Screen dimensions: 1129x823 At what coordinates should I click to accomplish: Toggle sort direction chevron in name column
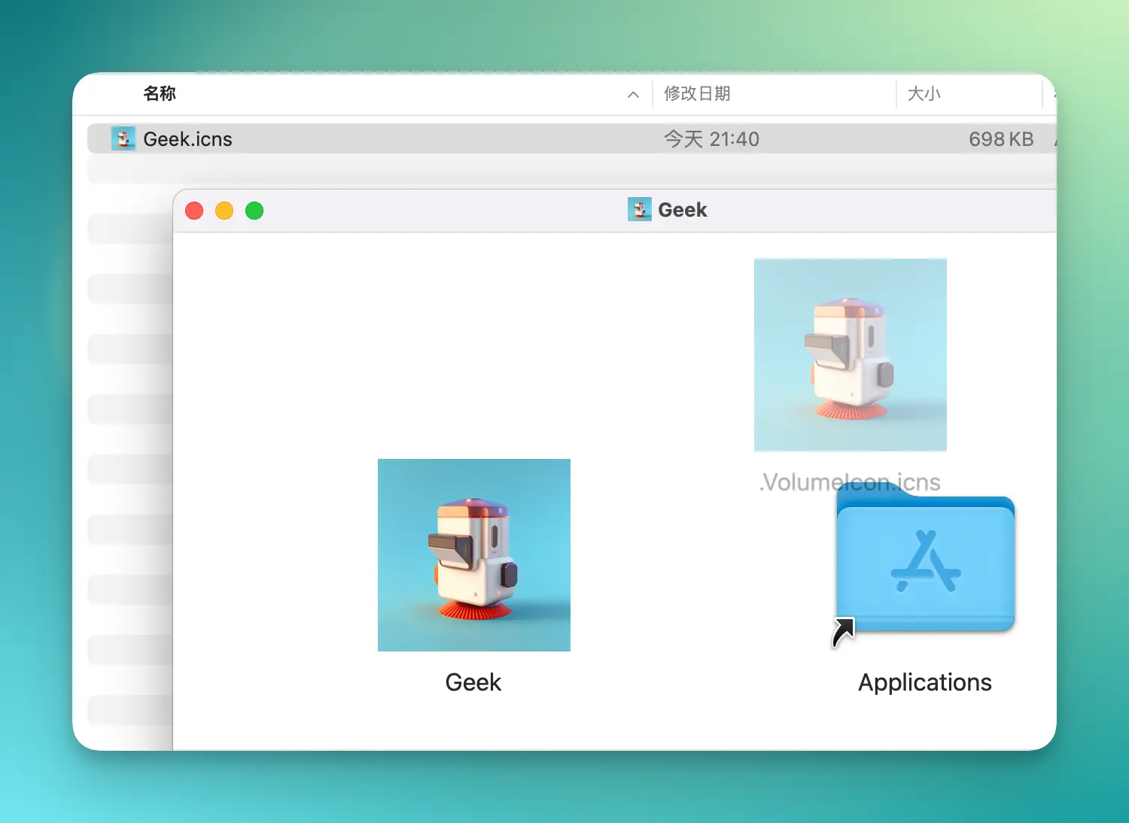click(x=633, y=95)
